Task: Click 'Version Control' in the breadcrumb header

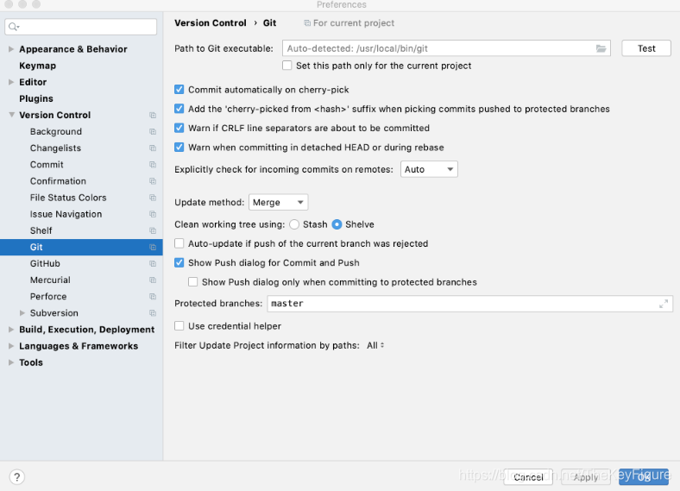Action: (x=211, y=23)
